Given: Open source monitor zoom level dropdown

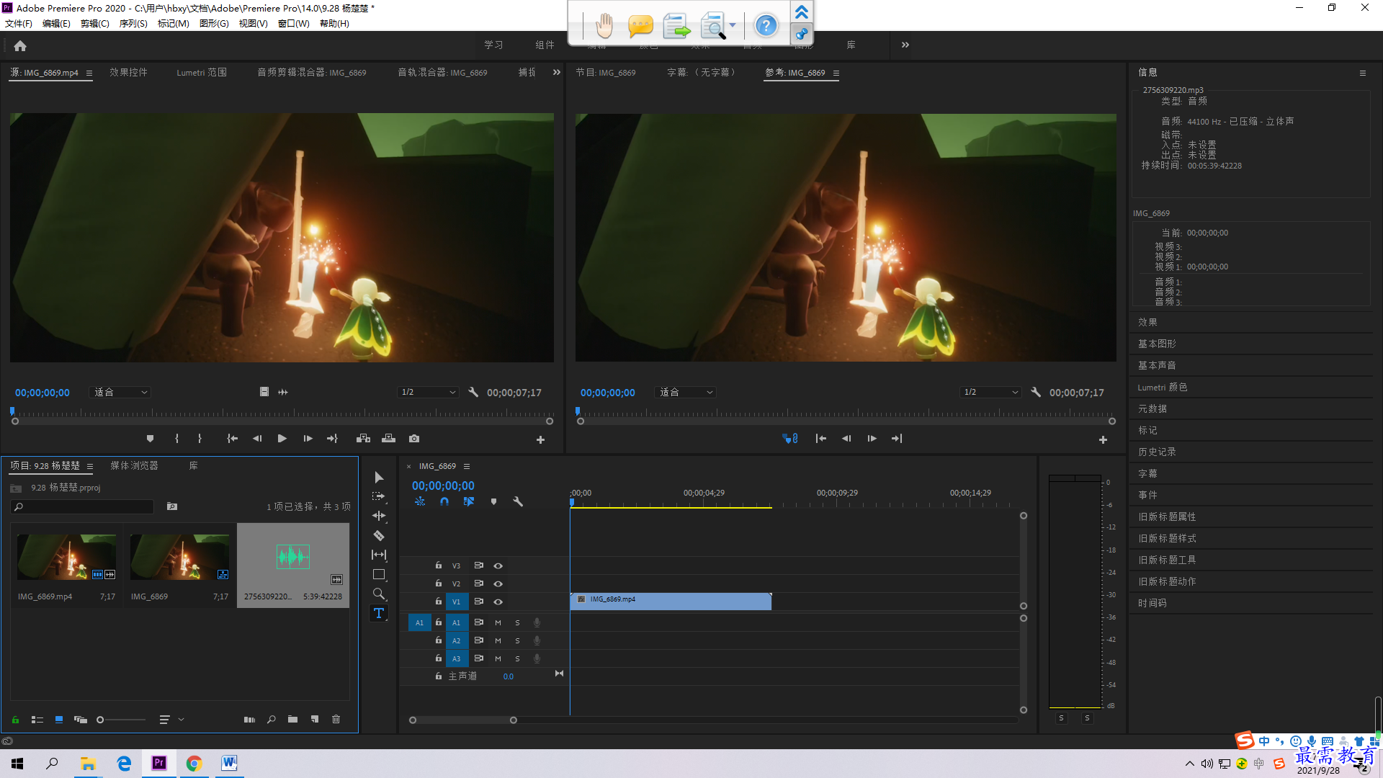Looking at the screenshot, I should [120, 393].
